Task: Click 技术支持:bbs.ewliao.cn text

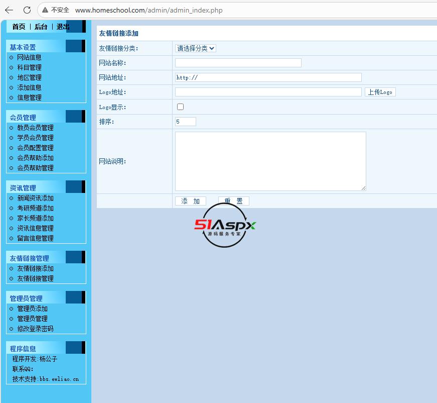Action: pyautogui.click(x=46, y=379)
